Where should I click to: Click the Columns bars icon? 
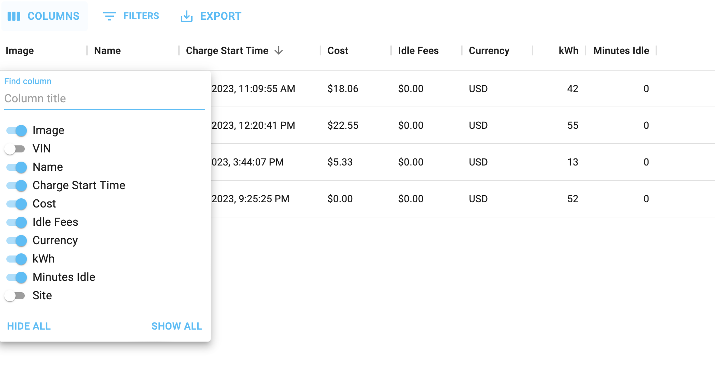pyautogui.click(x=14, y=16)
